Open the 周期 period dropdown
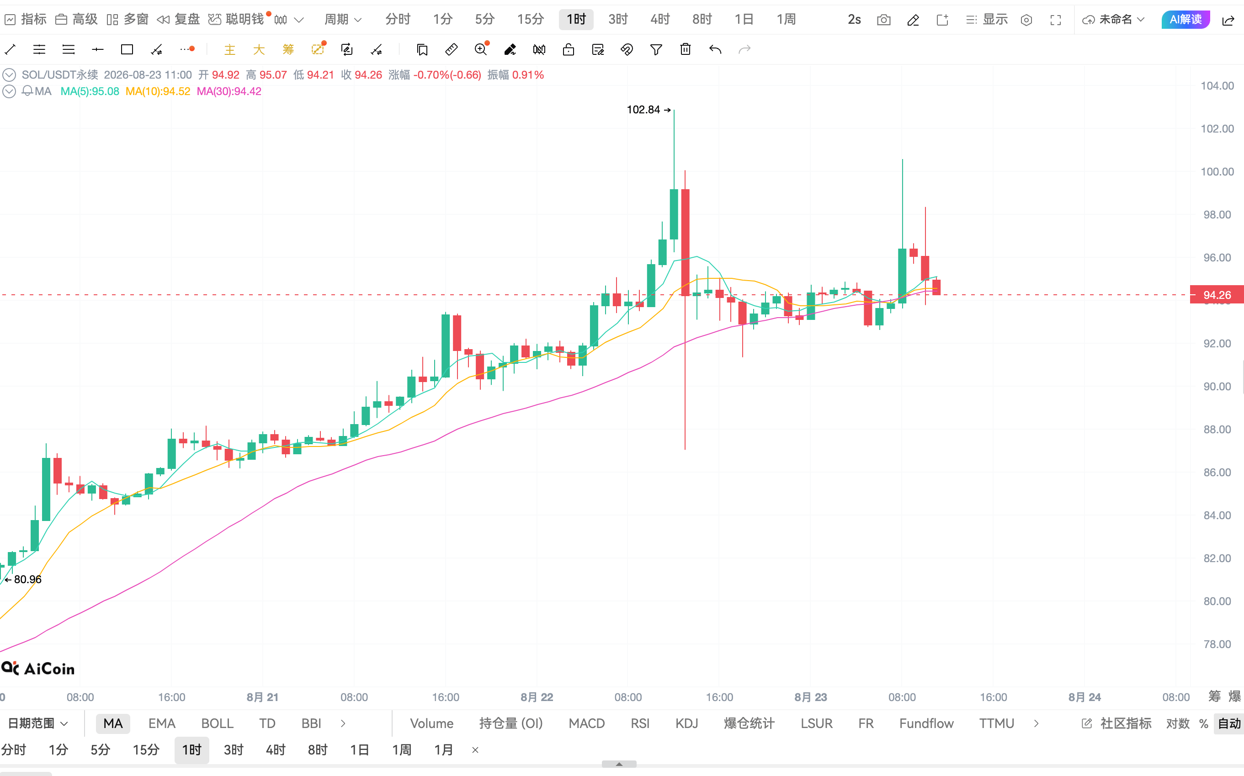This screenshot has width=1244, height=776. coord(343,20)
